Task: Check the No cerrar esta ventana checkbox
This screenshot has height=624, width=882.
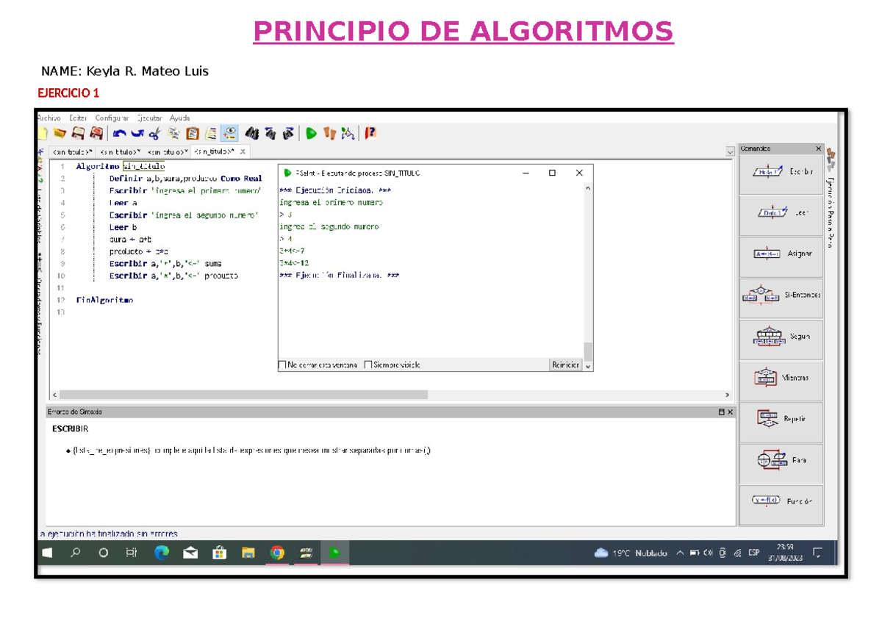Action: pyautogui.click(x=282, y=365)
